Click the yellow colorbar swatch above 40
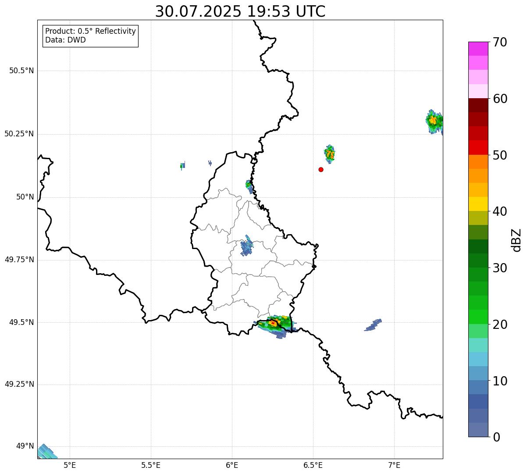527x474 pixels. point(478,204)
